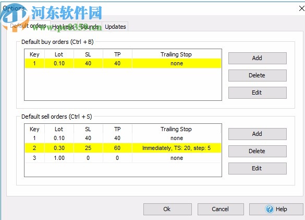The image size is (305, 220).
Task: Select sell order row with key 1
Action: 123,138
